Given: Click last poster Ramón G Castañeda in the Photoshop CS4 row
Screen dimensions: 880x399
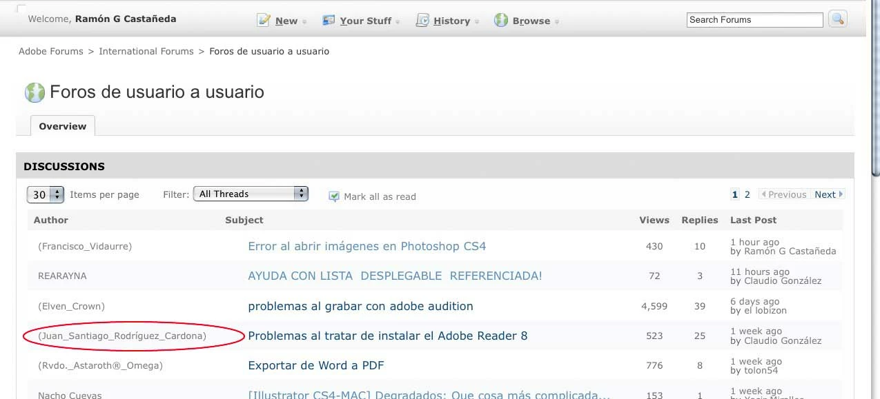Looking at the screenshot, I should (x=790, y=251).
